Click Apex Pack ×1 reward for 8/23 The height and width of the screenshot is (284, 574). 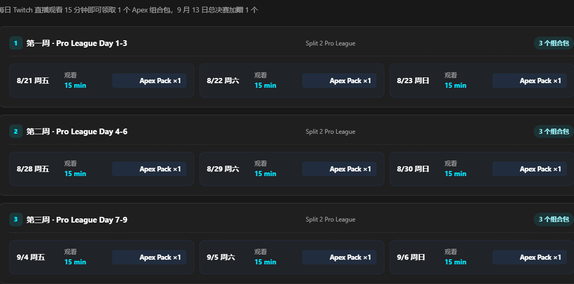pos(530,81)
